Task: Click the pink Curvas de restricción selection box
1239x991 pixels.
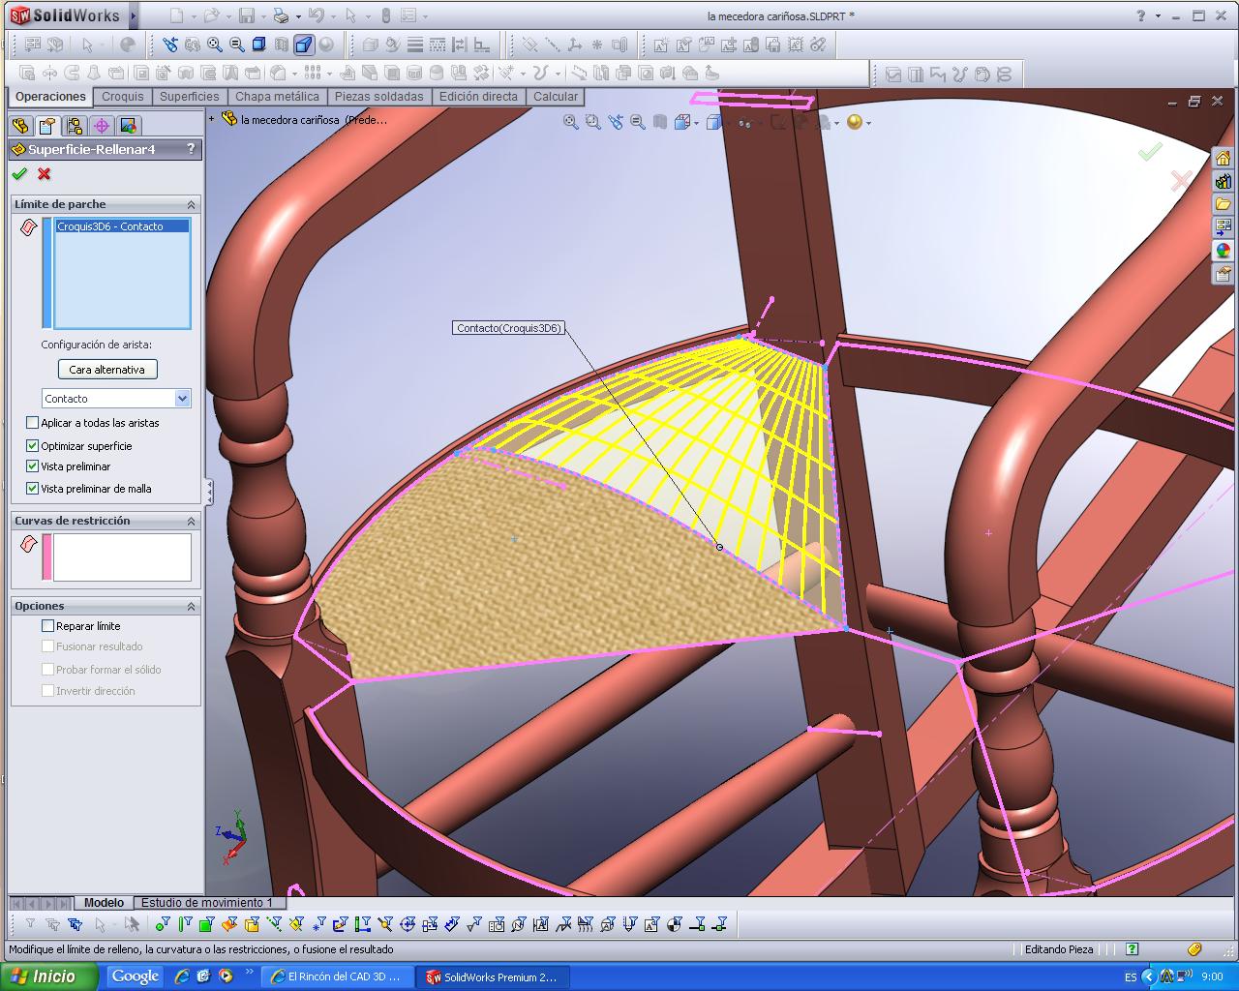Action: (122, 556)
